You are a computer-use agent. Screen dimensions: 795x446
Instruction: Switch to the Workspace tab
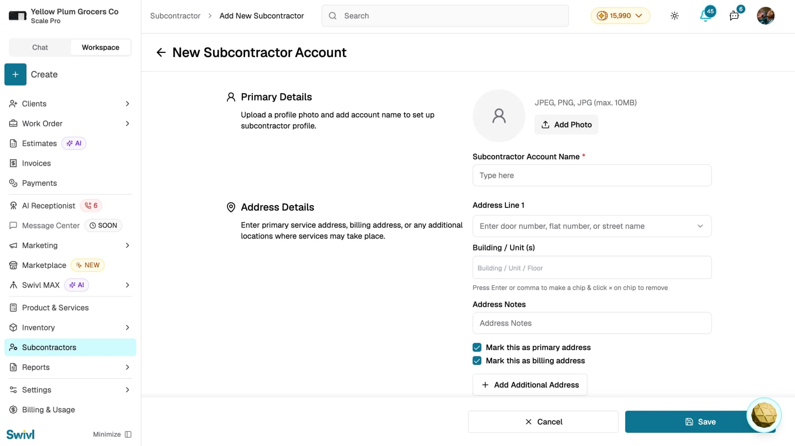pyautogui.click(x=101, y=48)
